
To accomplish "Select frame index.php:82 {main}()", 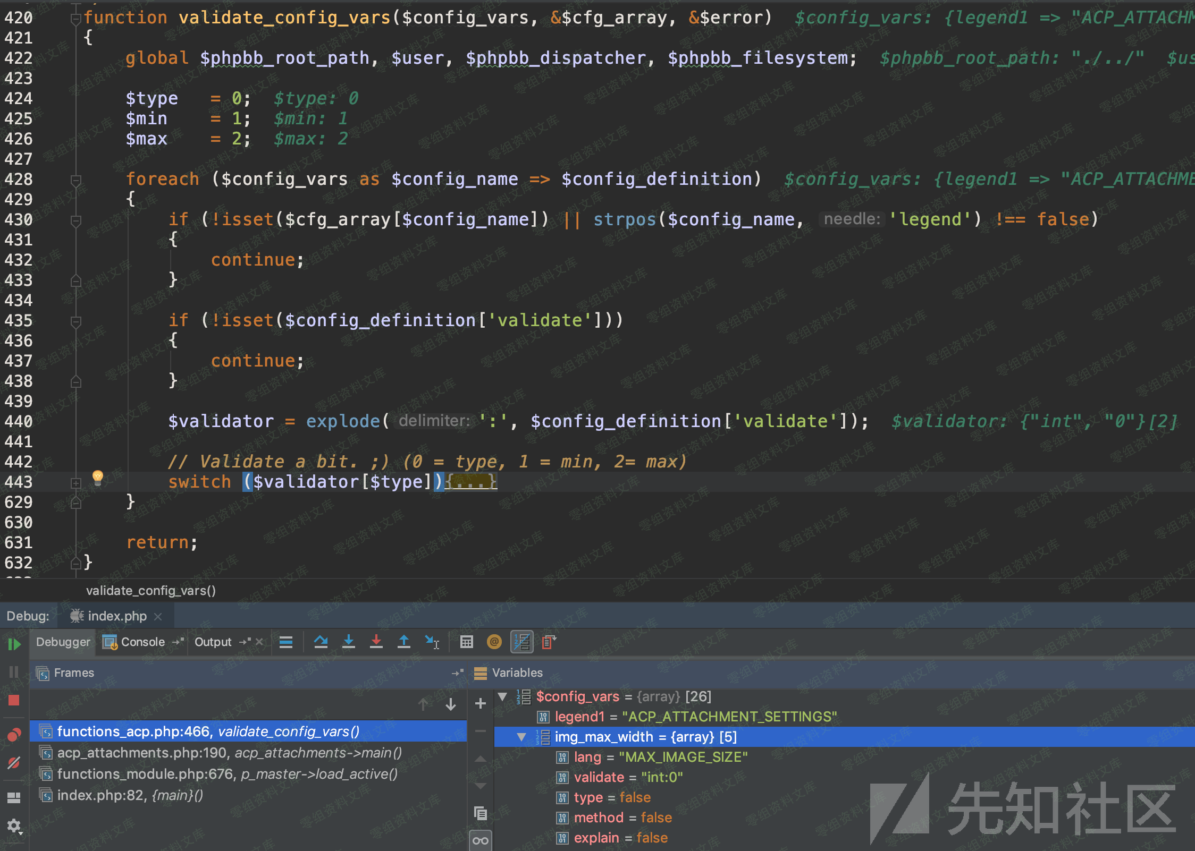I will (248, 795).
